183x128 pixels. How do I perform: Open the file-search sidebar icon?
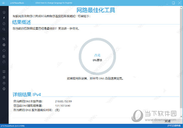tap(4, 39)
